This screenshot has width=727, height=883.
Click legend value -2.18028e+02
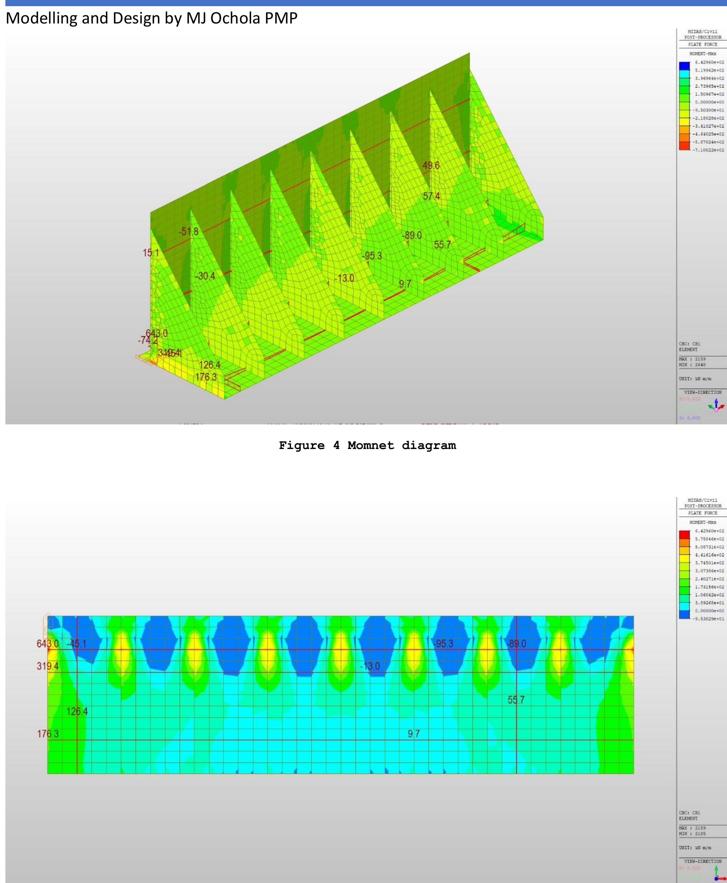[708, 118]
